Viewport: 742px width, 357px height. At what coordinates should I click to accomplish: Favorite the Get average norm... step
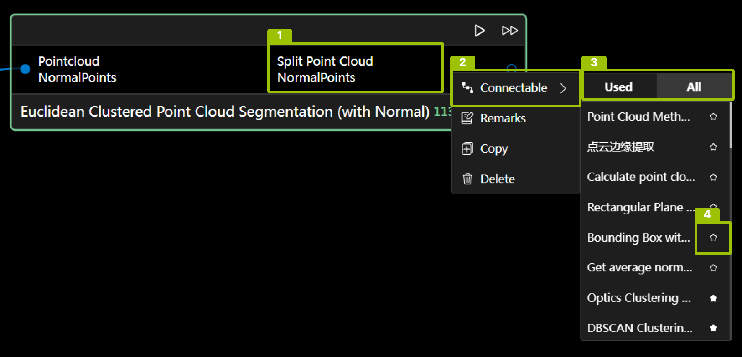(x=713, y=268)
